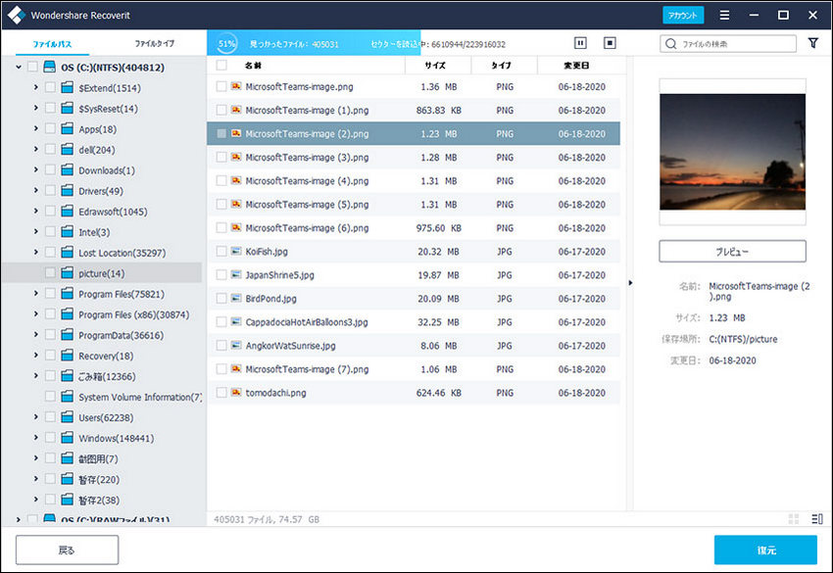Image resolution: width=833 pixels, height=573 pixels.
Task: Click the Downloads folder icon
Action: tap(67, 169)
